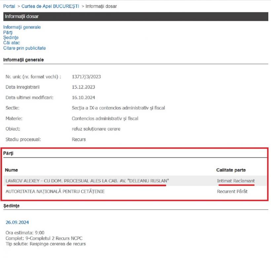Image resolution: width=271 pixels, height=258 pixels.
Task: Open the Căi atac link
Action: [12, 43]
